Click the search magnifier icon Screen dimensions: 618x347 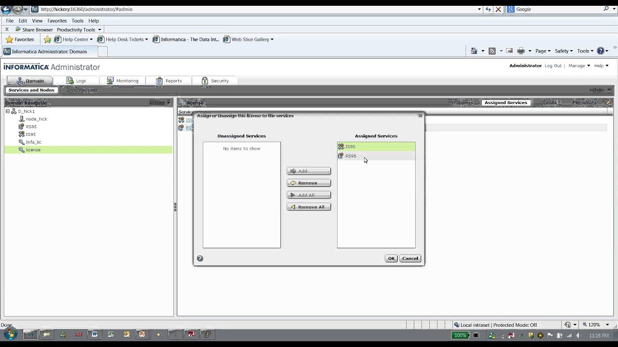[x=606, y=9]
